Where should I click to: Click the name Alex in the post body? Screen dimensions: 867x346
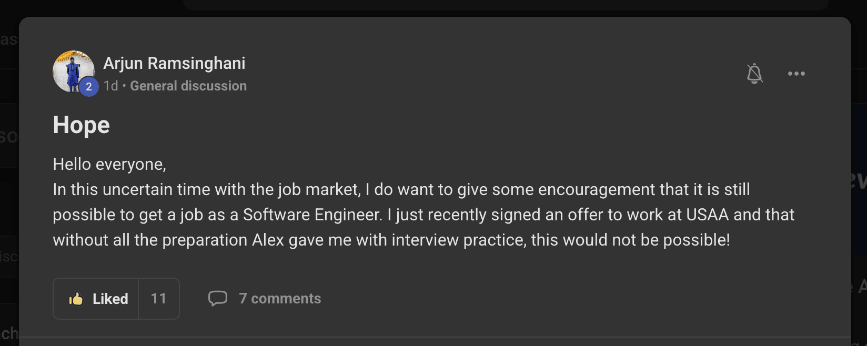(268, 240)
